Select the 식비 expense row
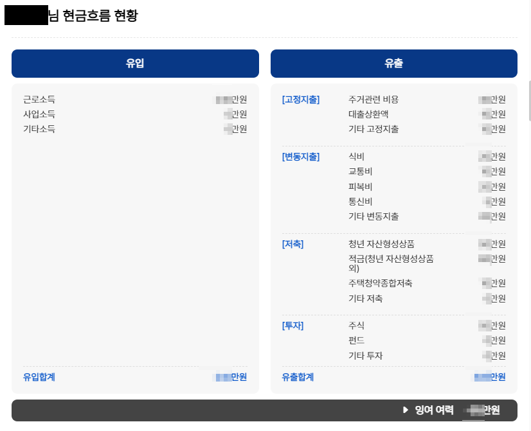Image resolution: width=531 pixels, height=431 pixels. pos(427,157)
